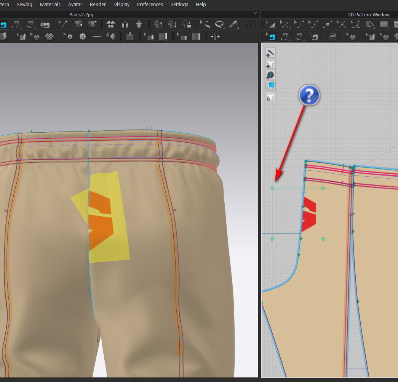The width and height of the screenshot is (398, 382).
Task: Click the Steam iron tool icon
Action: click(332, 37)
